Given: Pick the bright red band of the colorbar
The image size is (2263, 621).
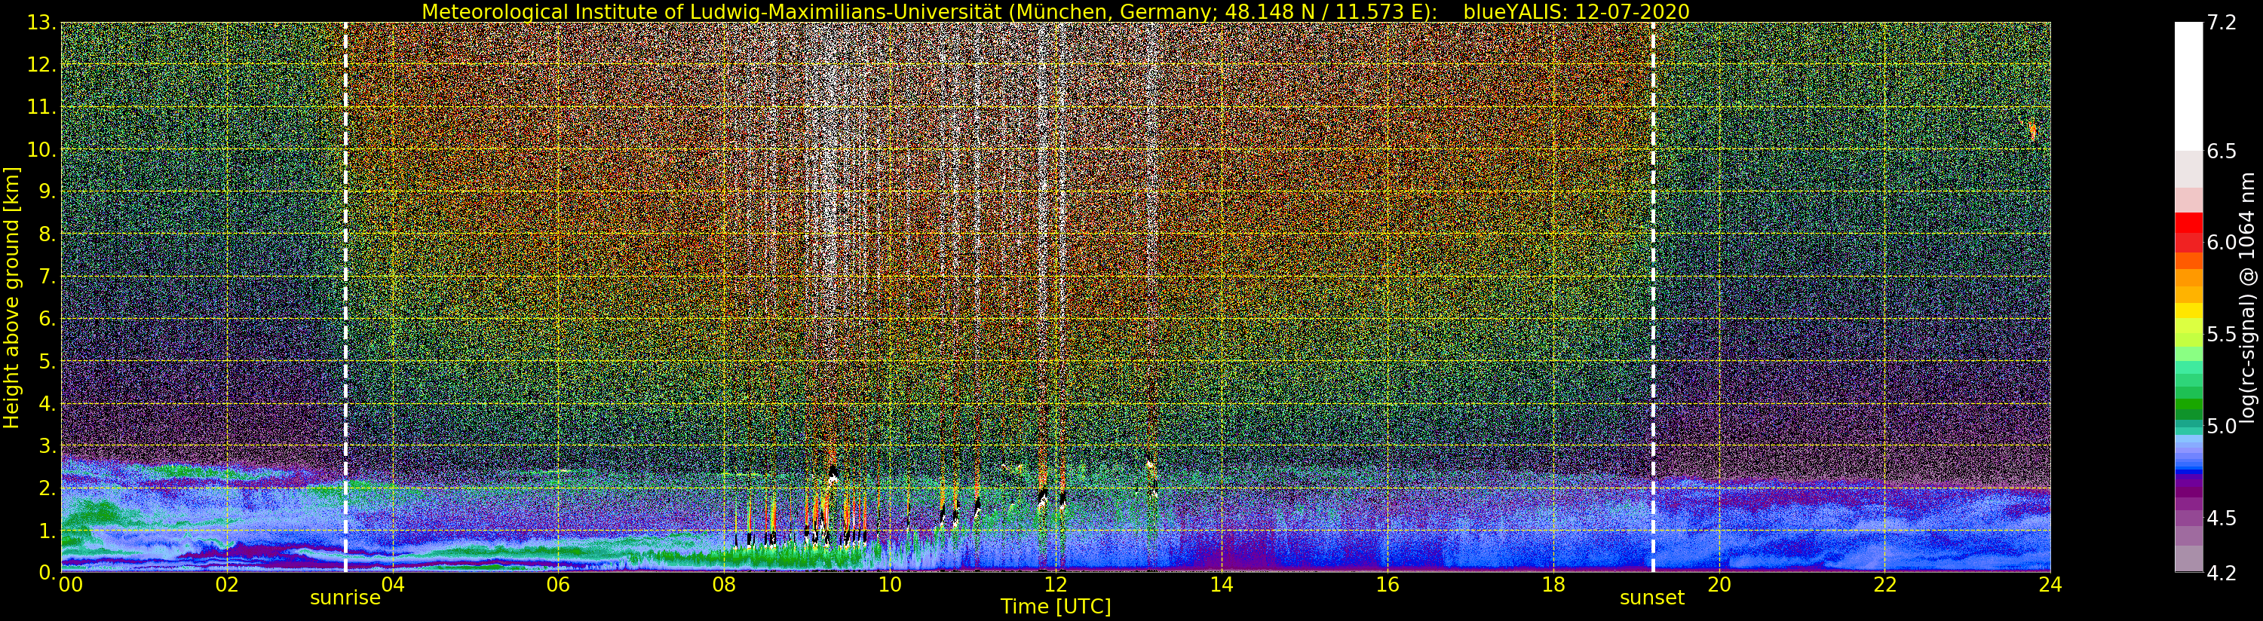Looking at the screenshot, I should (2188, 223).
